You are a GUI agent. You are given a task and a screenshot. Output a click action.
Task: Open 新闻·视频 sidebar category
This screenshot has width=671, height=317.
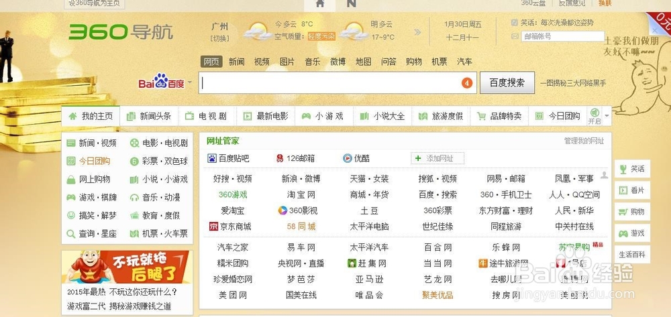tap(91, 143)
